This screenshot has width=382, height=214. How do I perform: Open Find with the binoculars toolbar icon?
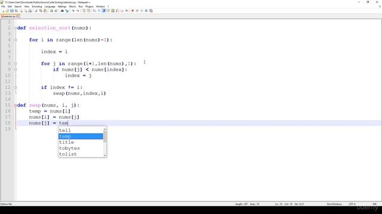[x=62, y=11]
